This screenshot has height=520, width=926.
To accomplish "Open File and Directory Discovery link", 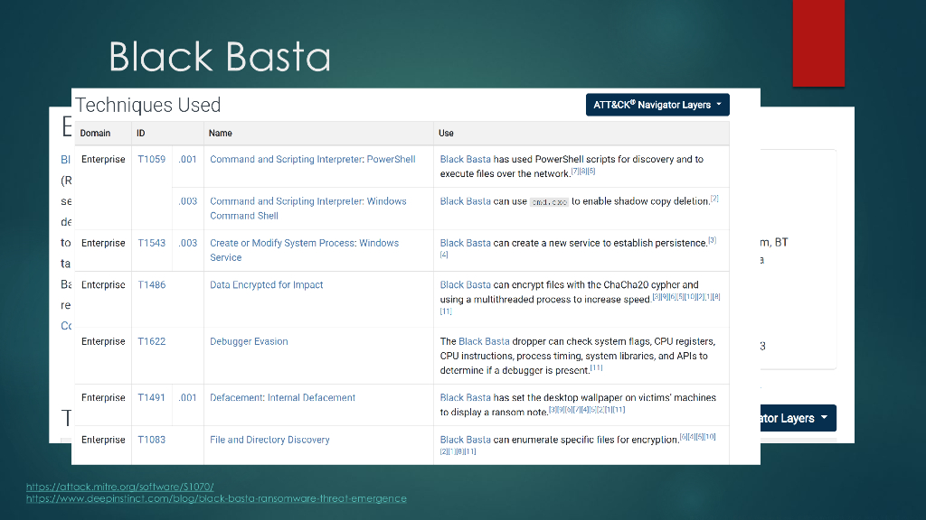I will pos(269,440).
